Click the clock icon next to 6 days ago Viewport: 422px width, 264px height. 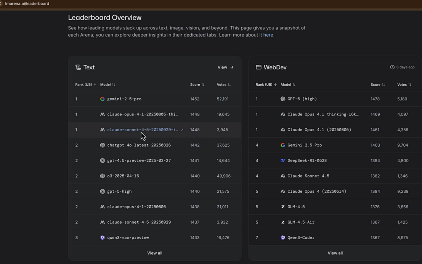click(392, 67)
